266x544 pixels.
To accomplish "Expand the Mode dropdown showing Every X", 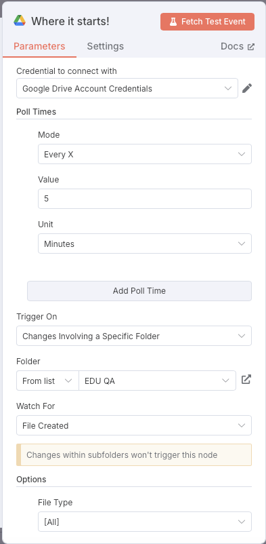I will point(145,154).
